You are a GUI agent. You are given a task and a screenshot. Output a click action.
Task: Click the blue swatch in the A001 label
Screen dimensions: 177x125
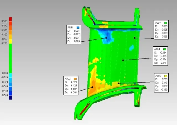(x=78, y=28)
